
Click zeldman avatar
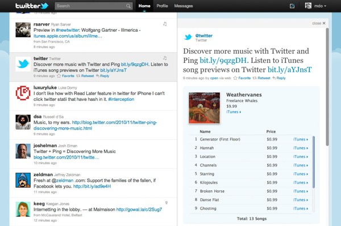coord(23,180)
